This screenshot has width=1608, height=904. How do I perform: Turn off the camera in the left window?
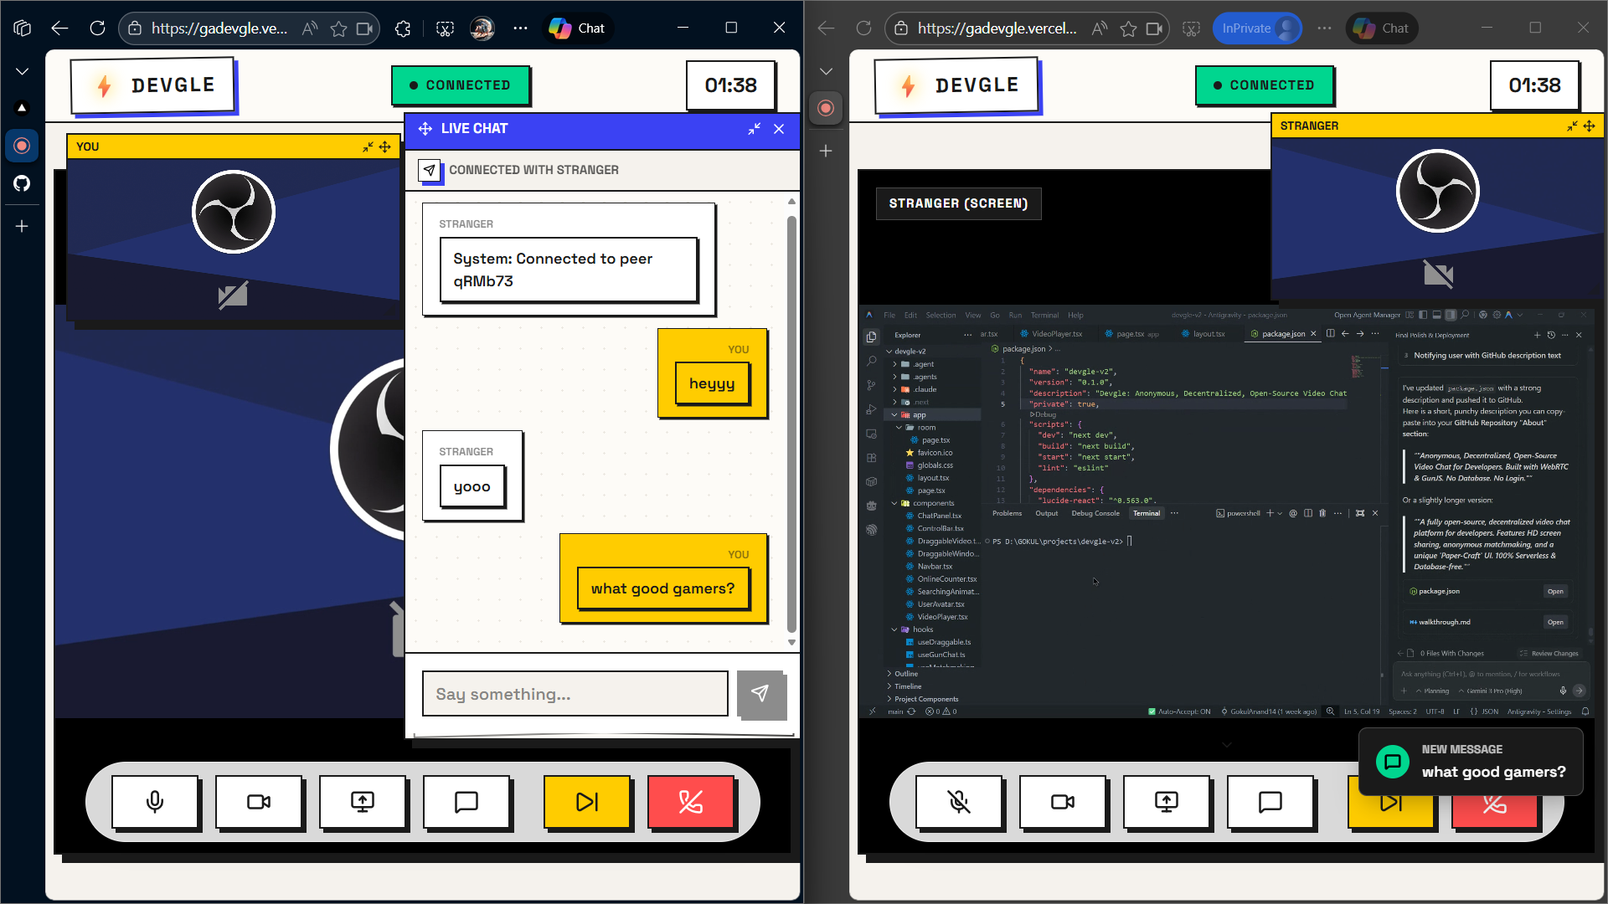point(259,802)
